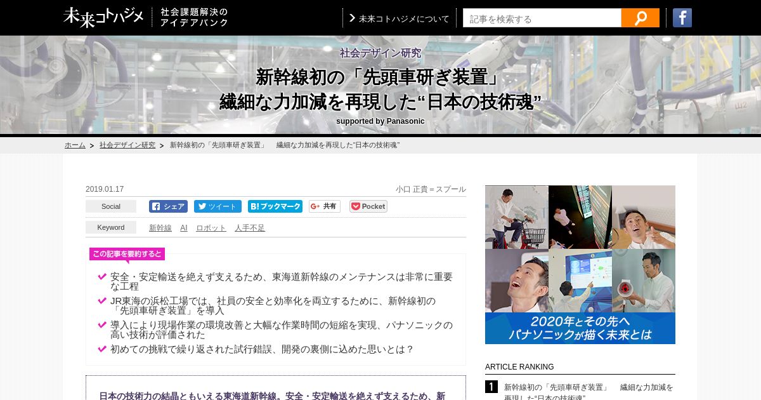Click summary line about 浜松工場
The width and height of the screenshot is (761, 400).
[x=273, y=305]
